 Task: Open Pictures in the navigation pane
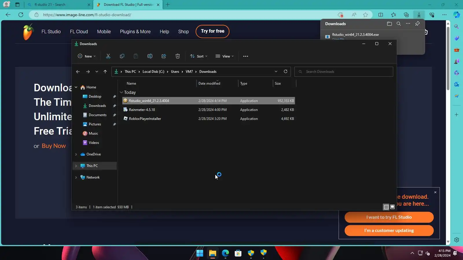(95, 124)
